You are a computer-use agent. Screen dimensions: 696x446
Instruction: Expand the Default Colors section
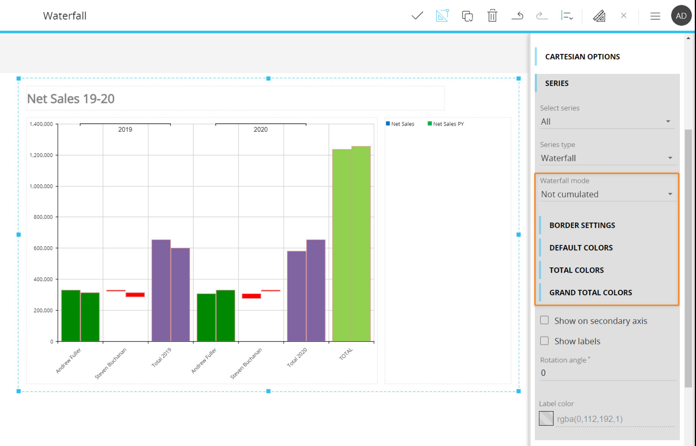point(581,248)
